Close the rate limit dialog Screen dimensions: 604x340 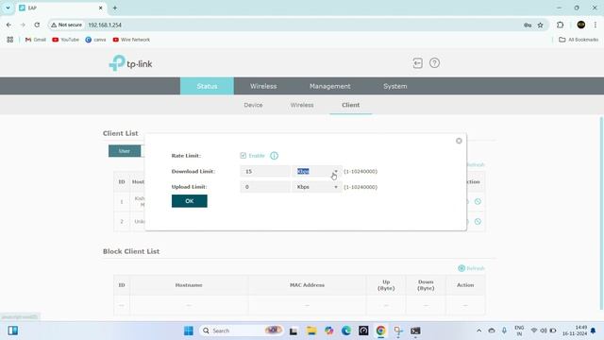(x=459, y=141)
